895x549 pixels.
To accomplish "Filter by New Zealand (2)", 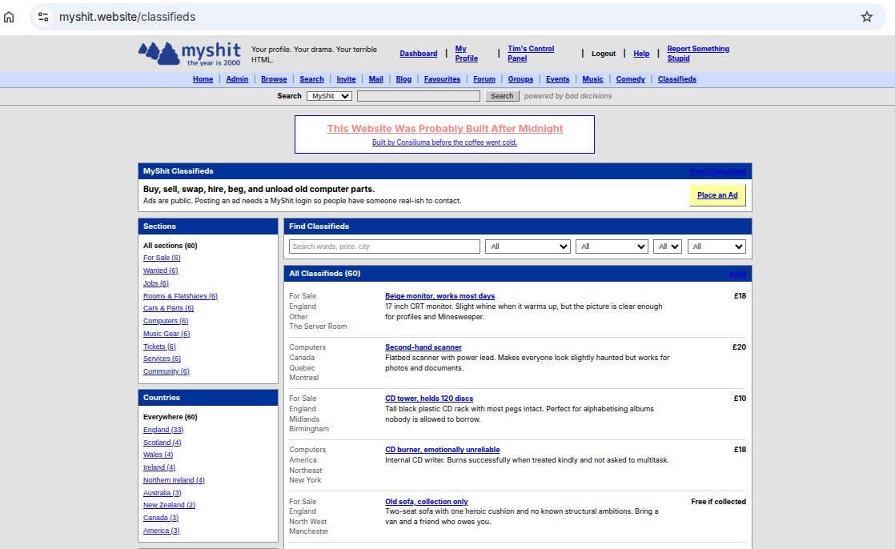I will (169, 505).
